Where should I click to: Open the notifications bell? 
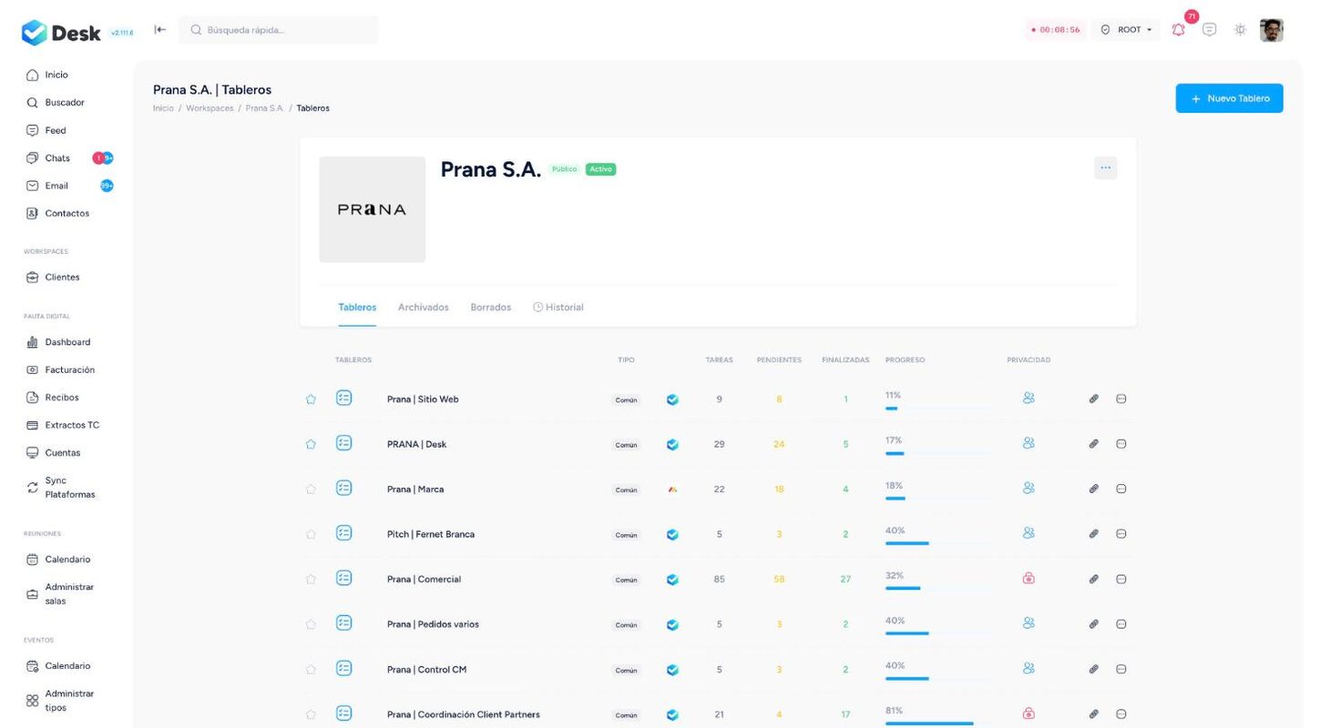click(x=1178, y=29)
